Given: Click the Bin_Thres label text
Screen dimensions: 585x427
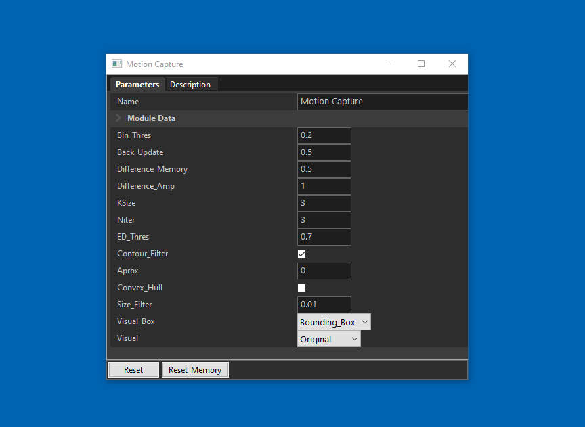Looking at the screenshot, I should [x=134, y=135].
